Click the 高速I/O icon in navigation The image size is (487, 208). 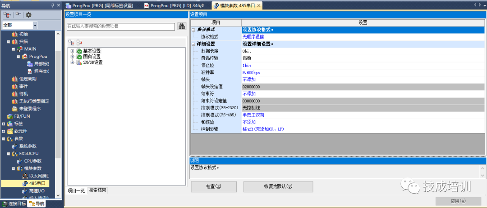24,190
